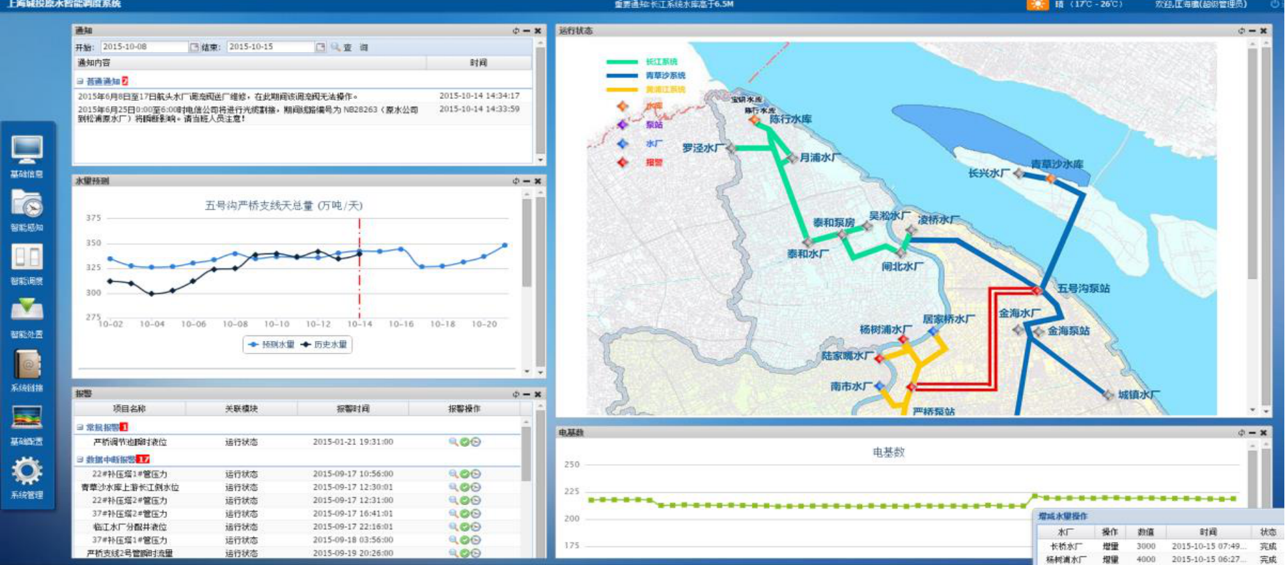Click the 系统管理 gear icon
The width and height of the screenshot is (1285, 565).
coord(27,472)
